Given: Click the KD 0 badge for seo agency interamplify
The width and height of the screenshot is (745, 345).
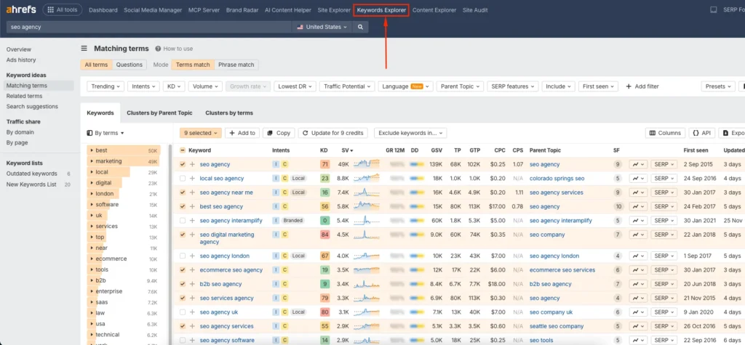Looking at the screenshot, I should click(x=325, y=221).
